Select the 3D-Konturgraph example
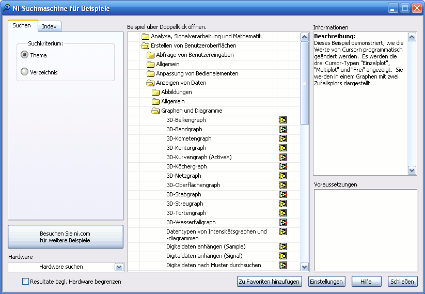Image resolution: width=425 pixels, height=294 pixels. pyautogui.click(x=186, y=148)
